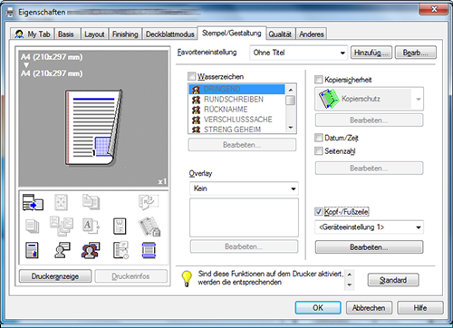Click the DRINGEND watermark stamp icon
Image resolution: width=453 pixels, height=328 pixels.
tap(197, 90)
